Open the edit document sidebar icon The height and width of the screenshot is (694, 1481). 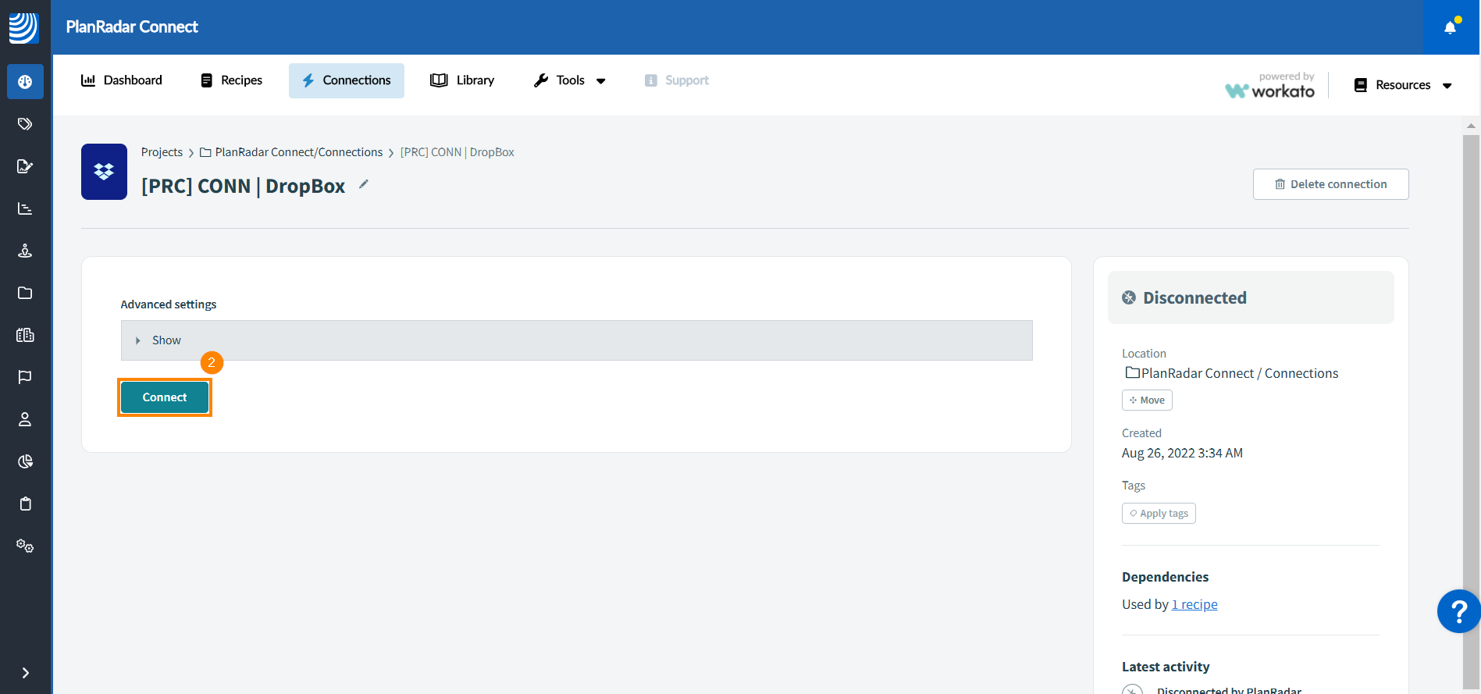click(x=25, y=166)
